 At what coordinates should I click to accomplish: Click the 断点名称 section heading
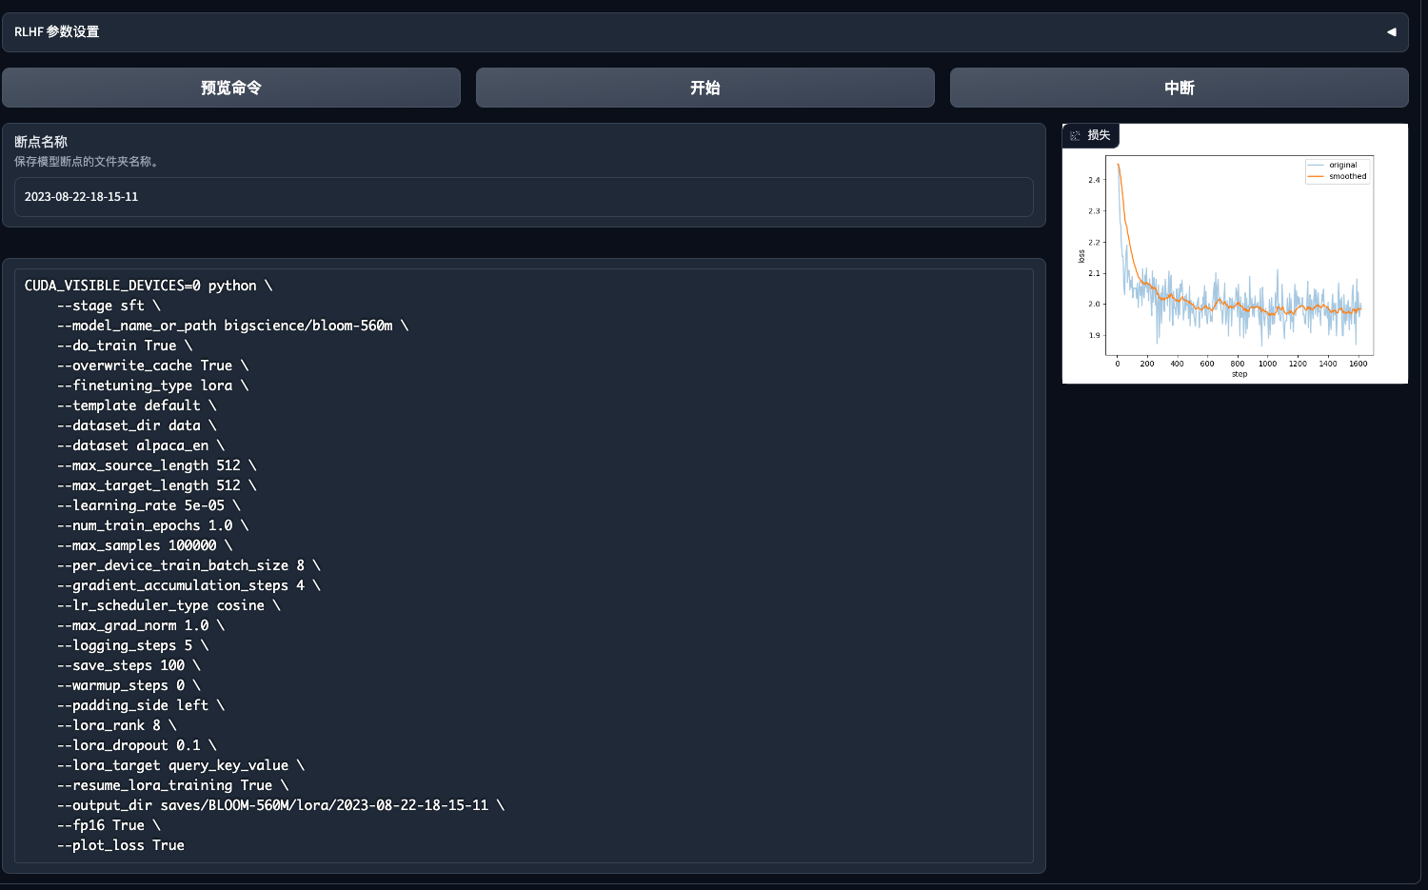tap(41, 142)
